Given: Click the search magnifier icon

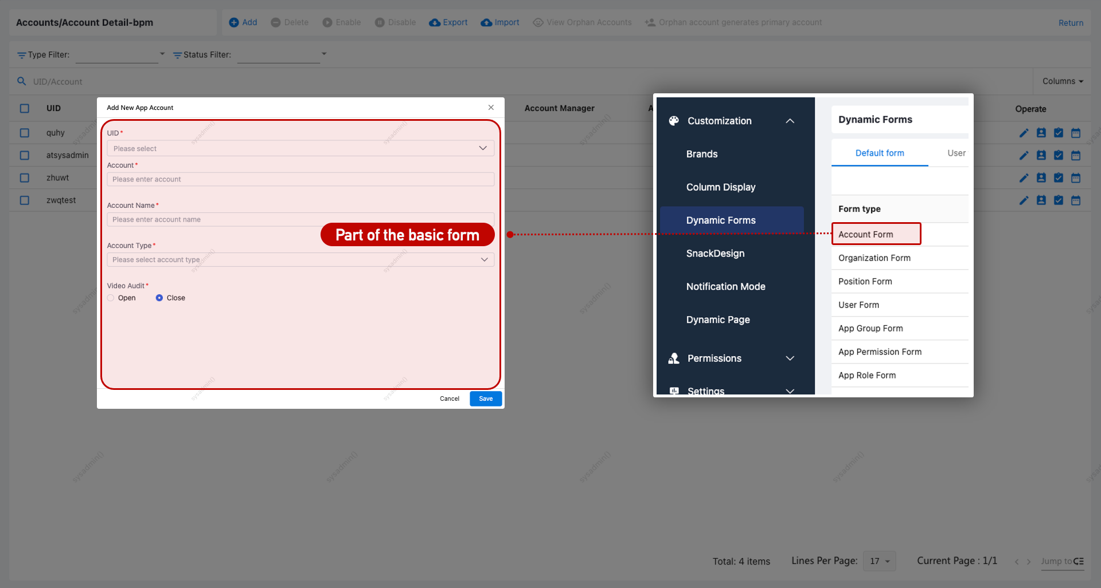Looking at the screenshot, I should (x=22, y=81).
